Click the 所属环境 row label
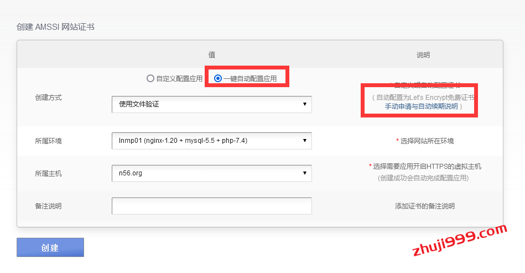The height and width of the screenshot is (273, 525). tap(48, 141)
